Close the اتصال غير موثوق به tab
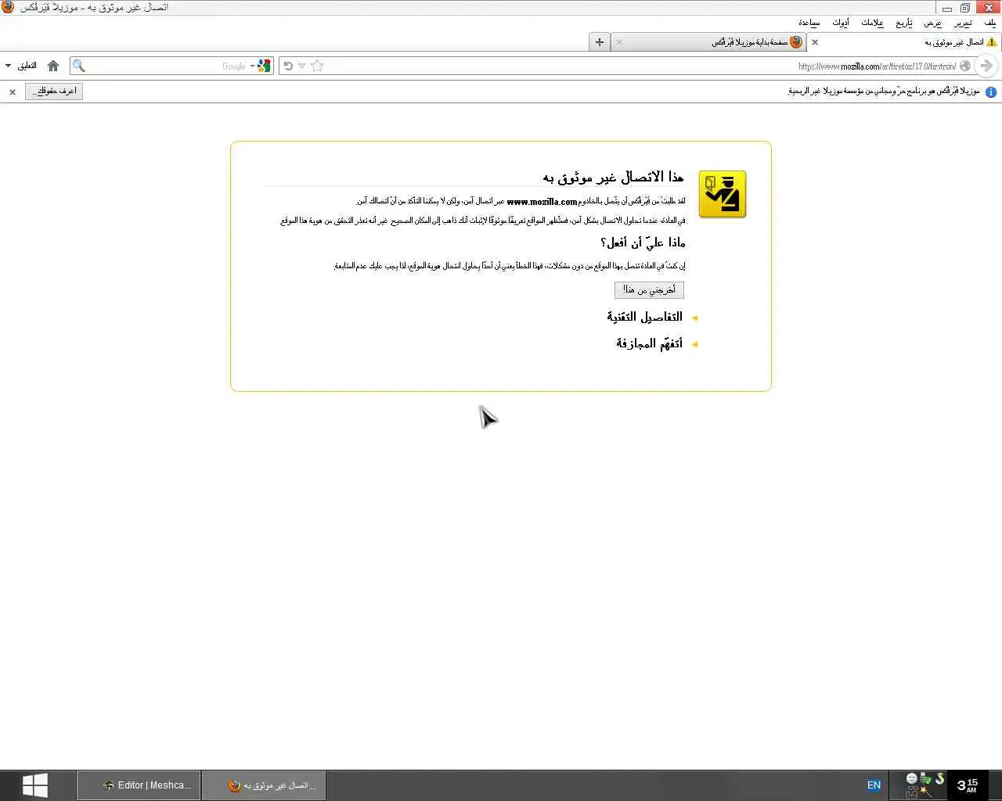Screen dimensions: 1002x801 [815, 42]
